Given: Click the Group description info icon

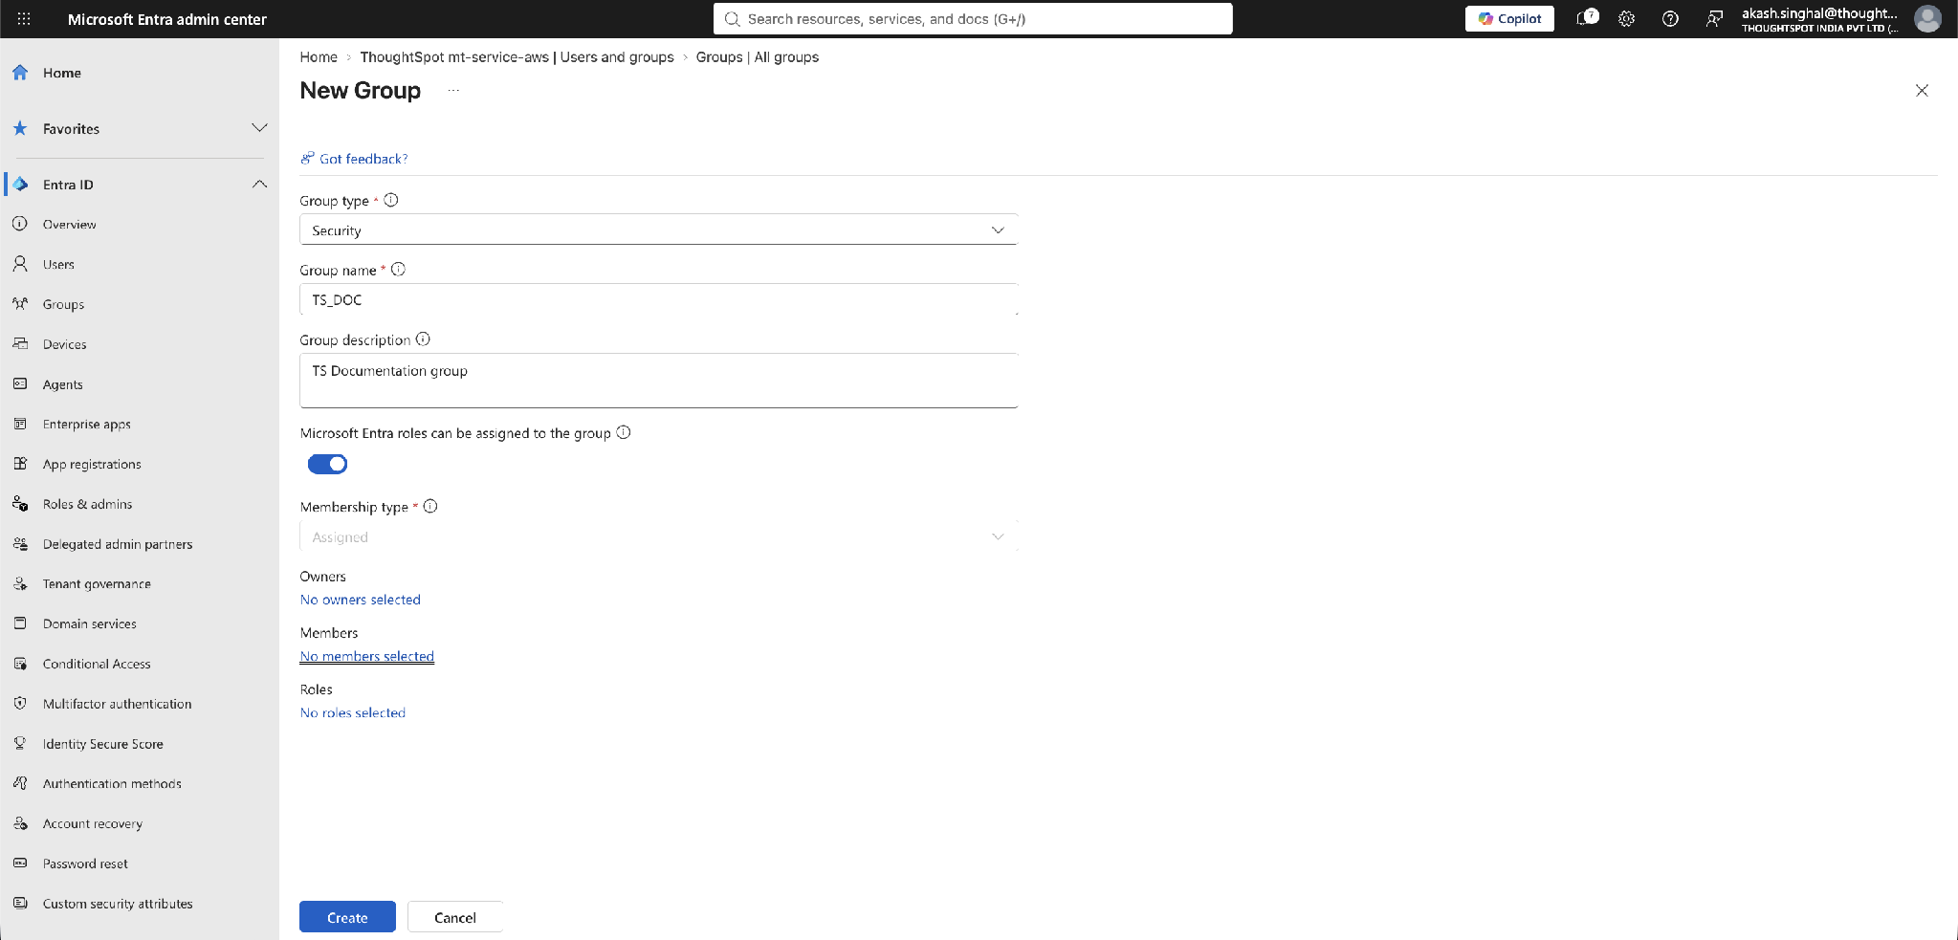Looking at the screenshot, I should tap(423, 339).
